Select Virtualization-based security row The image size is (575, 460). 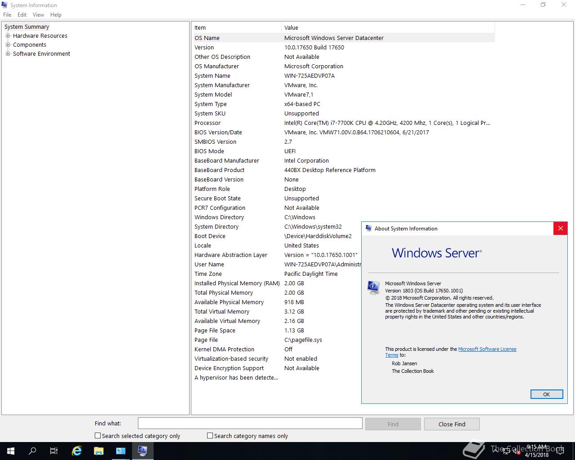click(277, 358)
